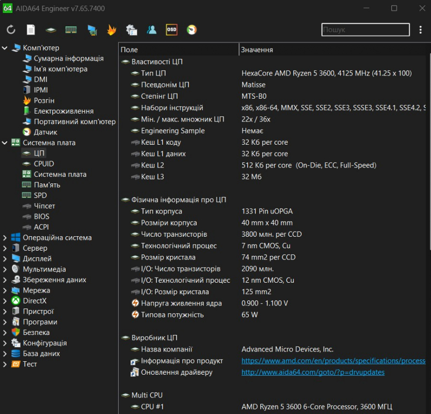Open the SPD item in the tree
The height and width of the screenshot is (414, 431).
pos(40,195)
